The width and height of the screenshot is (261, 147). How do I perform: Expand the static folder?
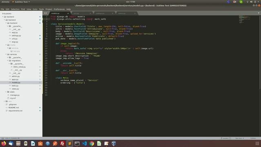[6, 92]
